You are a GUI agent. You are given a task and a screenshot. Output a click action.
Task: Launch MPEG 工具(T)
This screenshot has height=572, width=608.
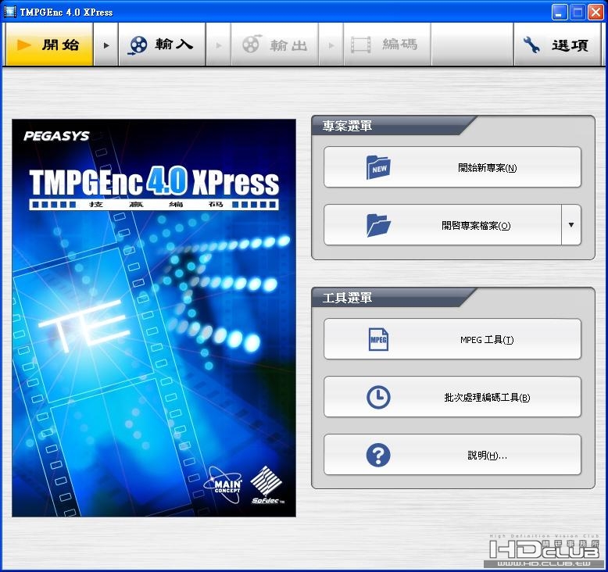tap(452, 339)
